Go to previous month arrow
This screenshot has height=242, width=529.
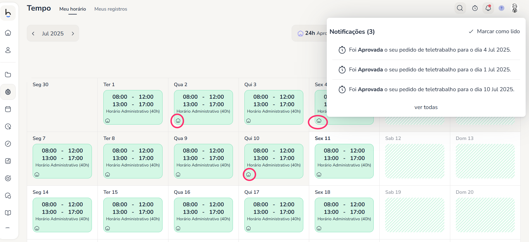tap(33, 33)
